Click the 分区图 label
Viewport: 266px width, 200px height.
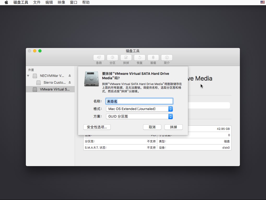pos(90,141)
